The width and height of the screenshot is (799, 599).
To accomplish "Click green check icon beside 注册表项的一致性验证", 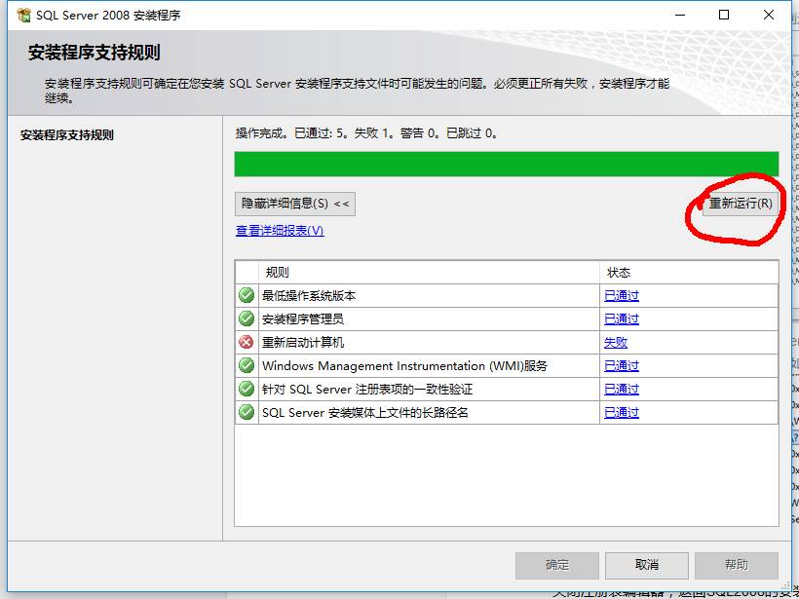I will (x=247, y=389).
